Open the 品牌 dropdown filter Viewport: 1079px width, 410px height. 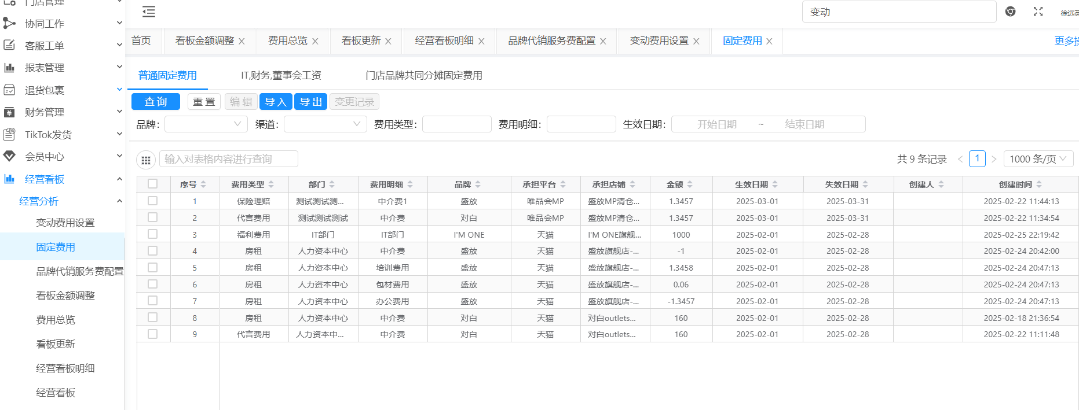(x=206, y=124)
